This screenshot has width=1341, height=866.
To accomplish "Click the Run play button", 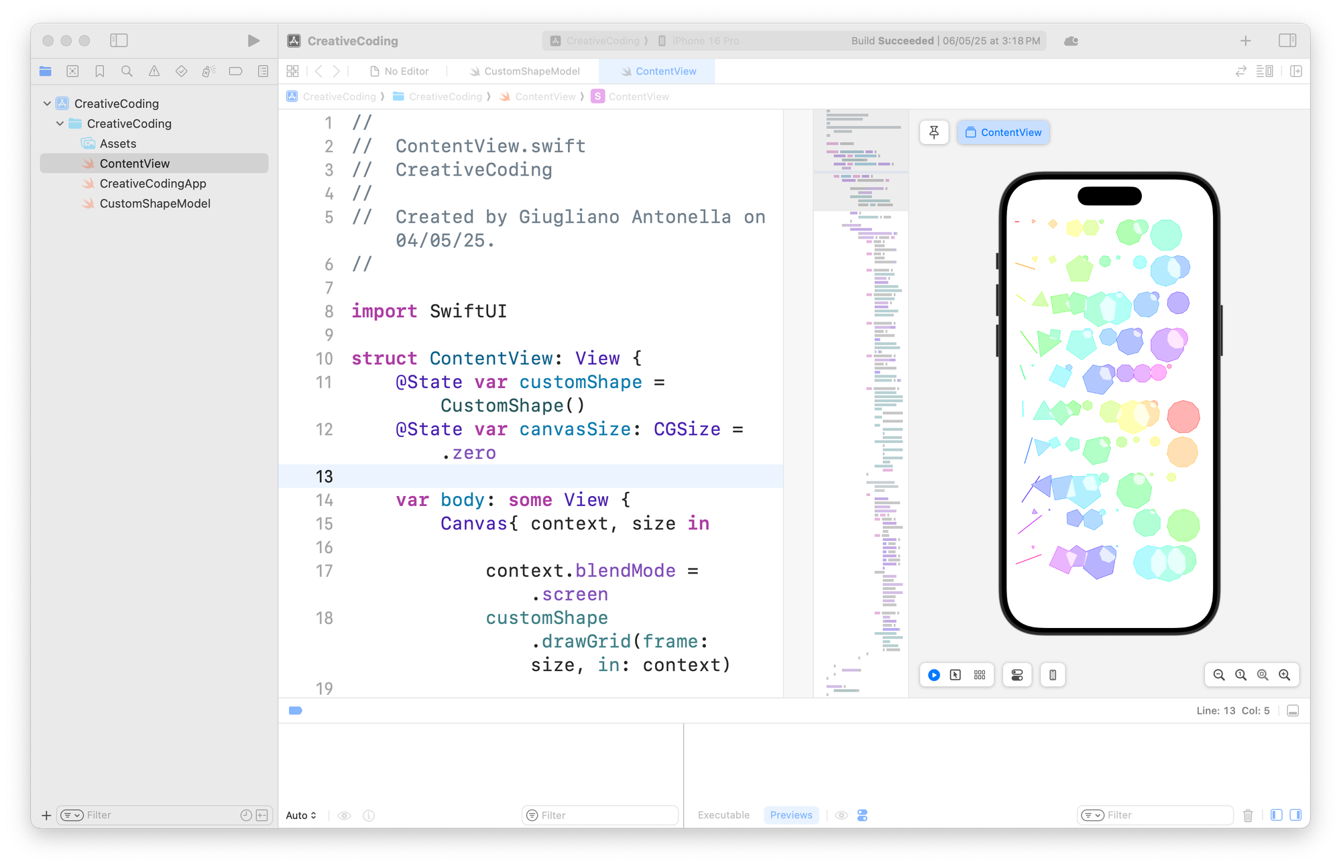I will coord(253,41).
